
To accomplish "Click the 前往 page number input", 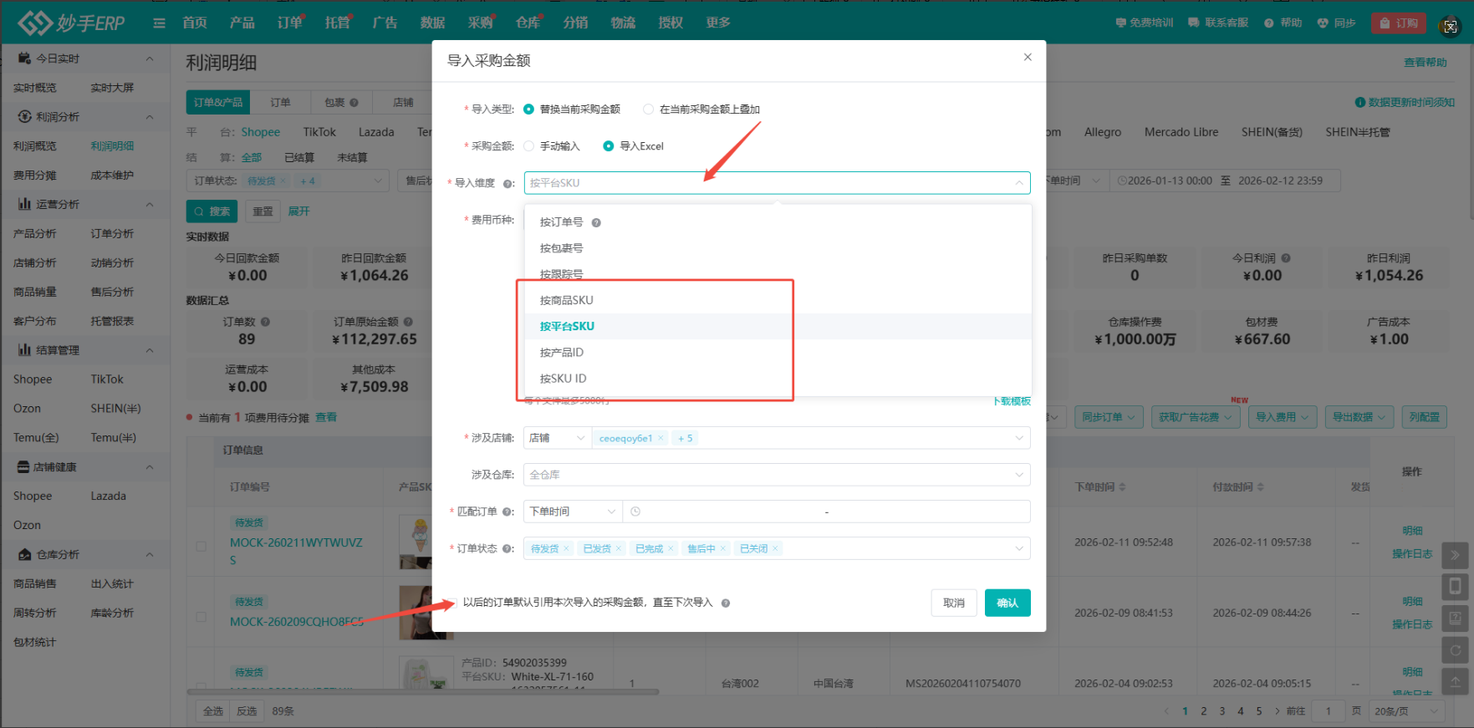I will click(x=1328, y=711).
